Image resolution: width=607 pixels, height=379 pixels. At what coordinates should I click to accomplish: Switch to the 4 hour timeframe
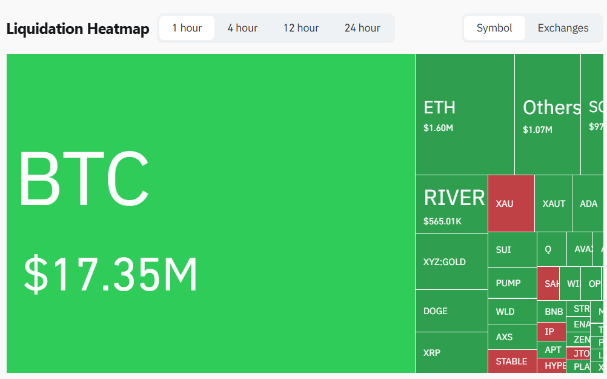pyautogui.click(x=242, y=28)
